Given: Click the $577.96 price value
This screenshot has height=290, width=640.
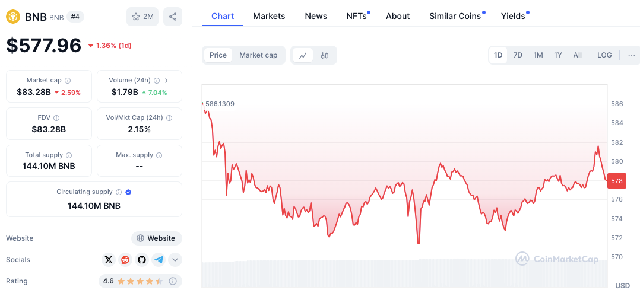Looking at the screenshot, I should tap(44, 45).
